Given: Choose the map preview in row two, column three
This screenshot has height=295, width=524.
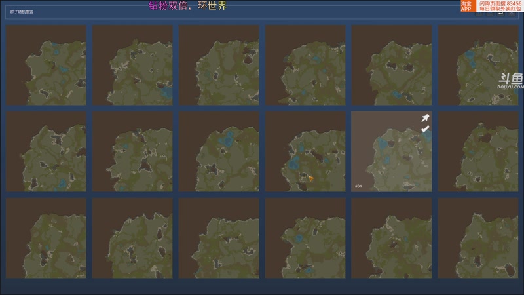Looking at the screenshot, I should pos(219,151).
